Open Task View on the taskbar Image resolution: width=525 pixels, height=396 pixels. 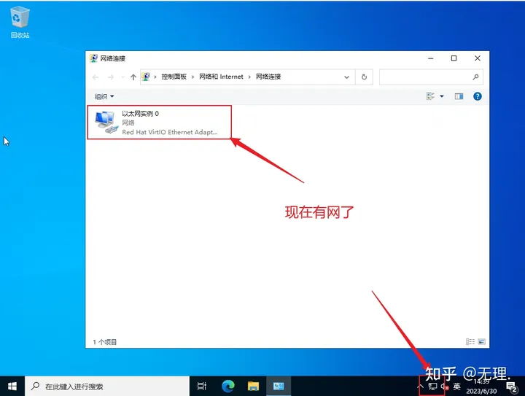pos(202,387)
